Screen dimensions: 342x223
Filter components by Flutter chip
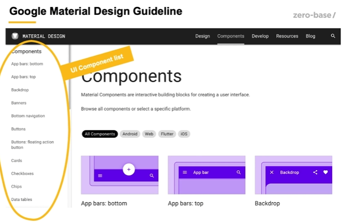(x=167, y=134)
